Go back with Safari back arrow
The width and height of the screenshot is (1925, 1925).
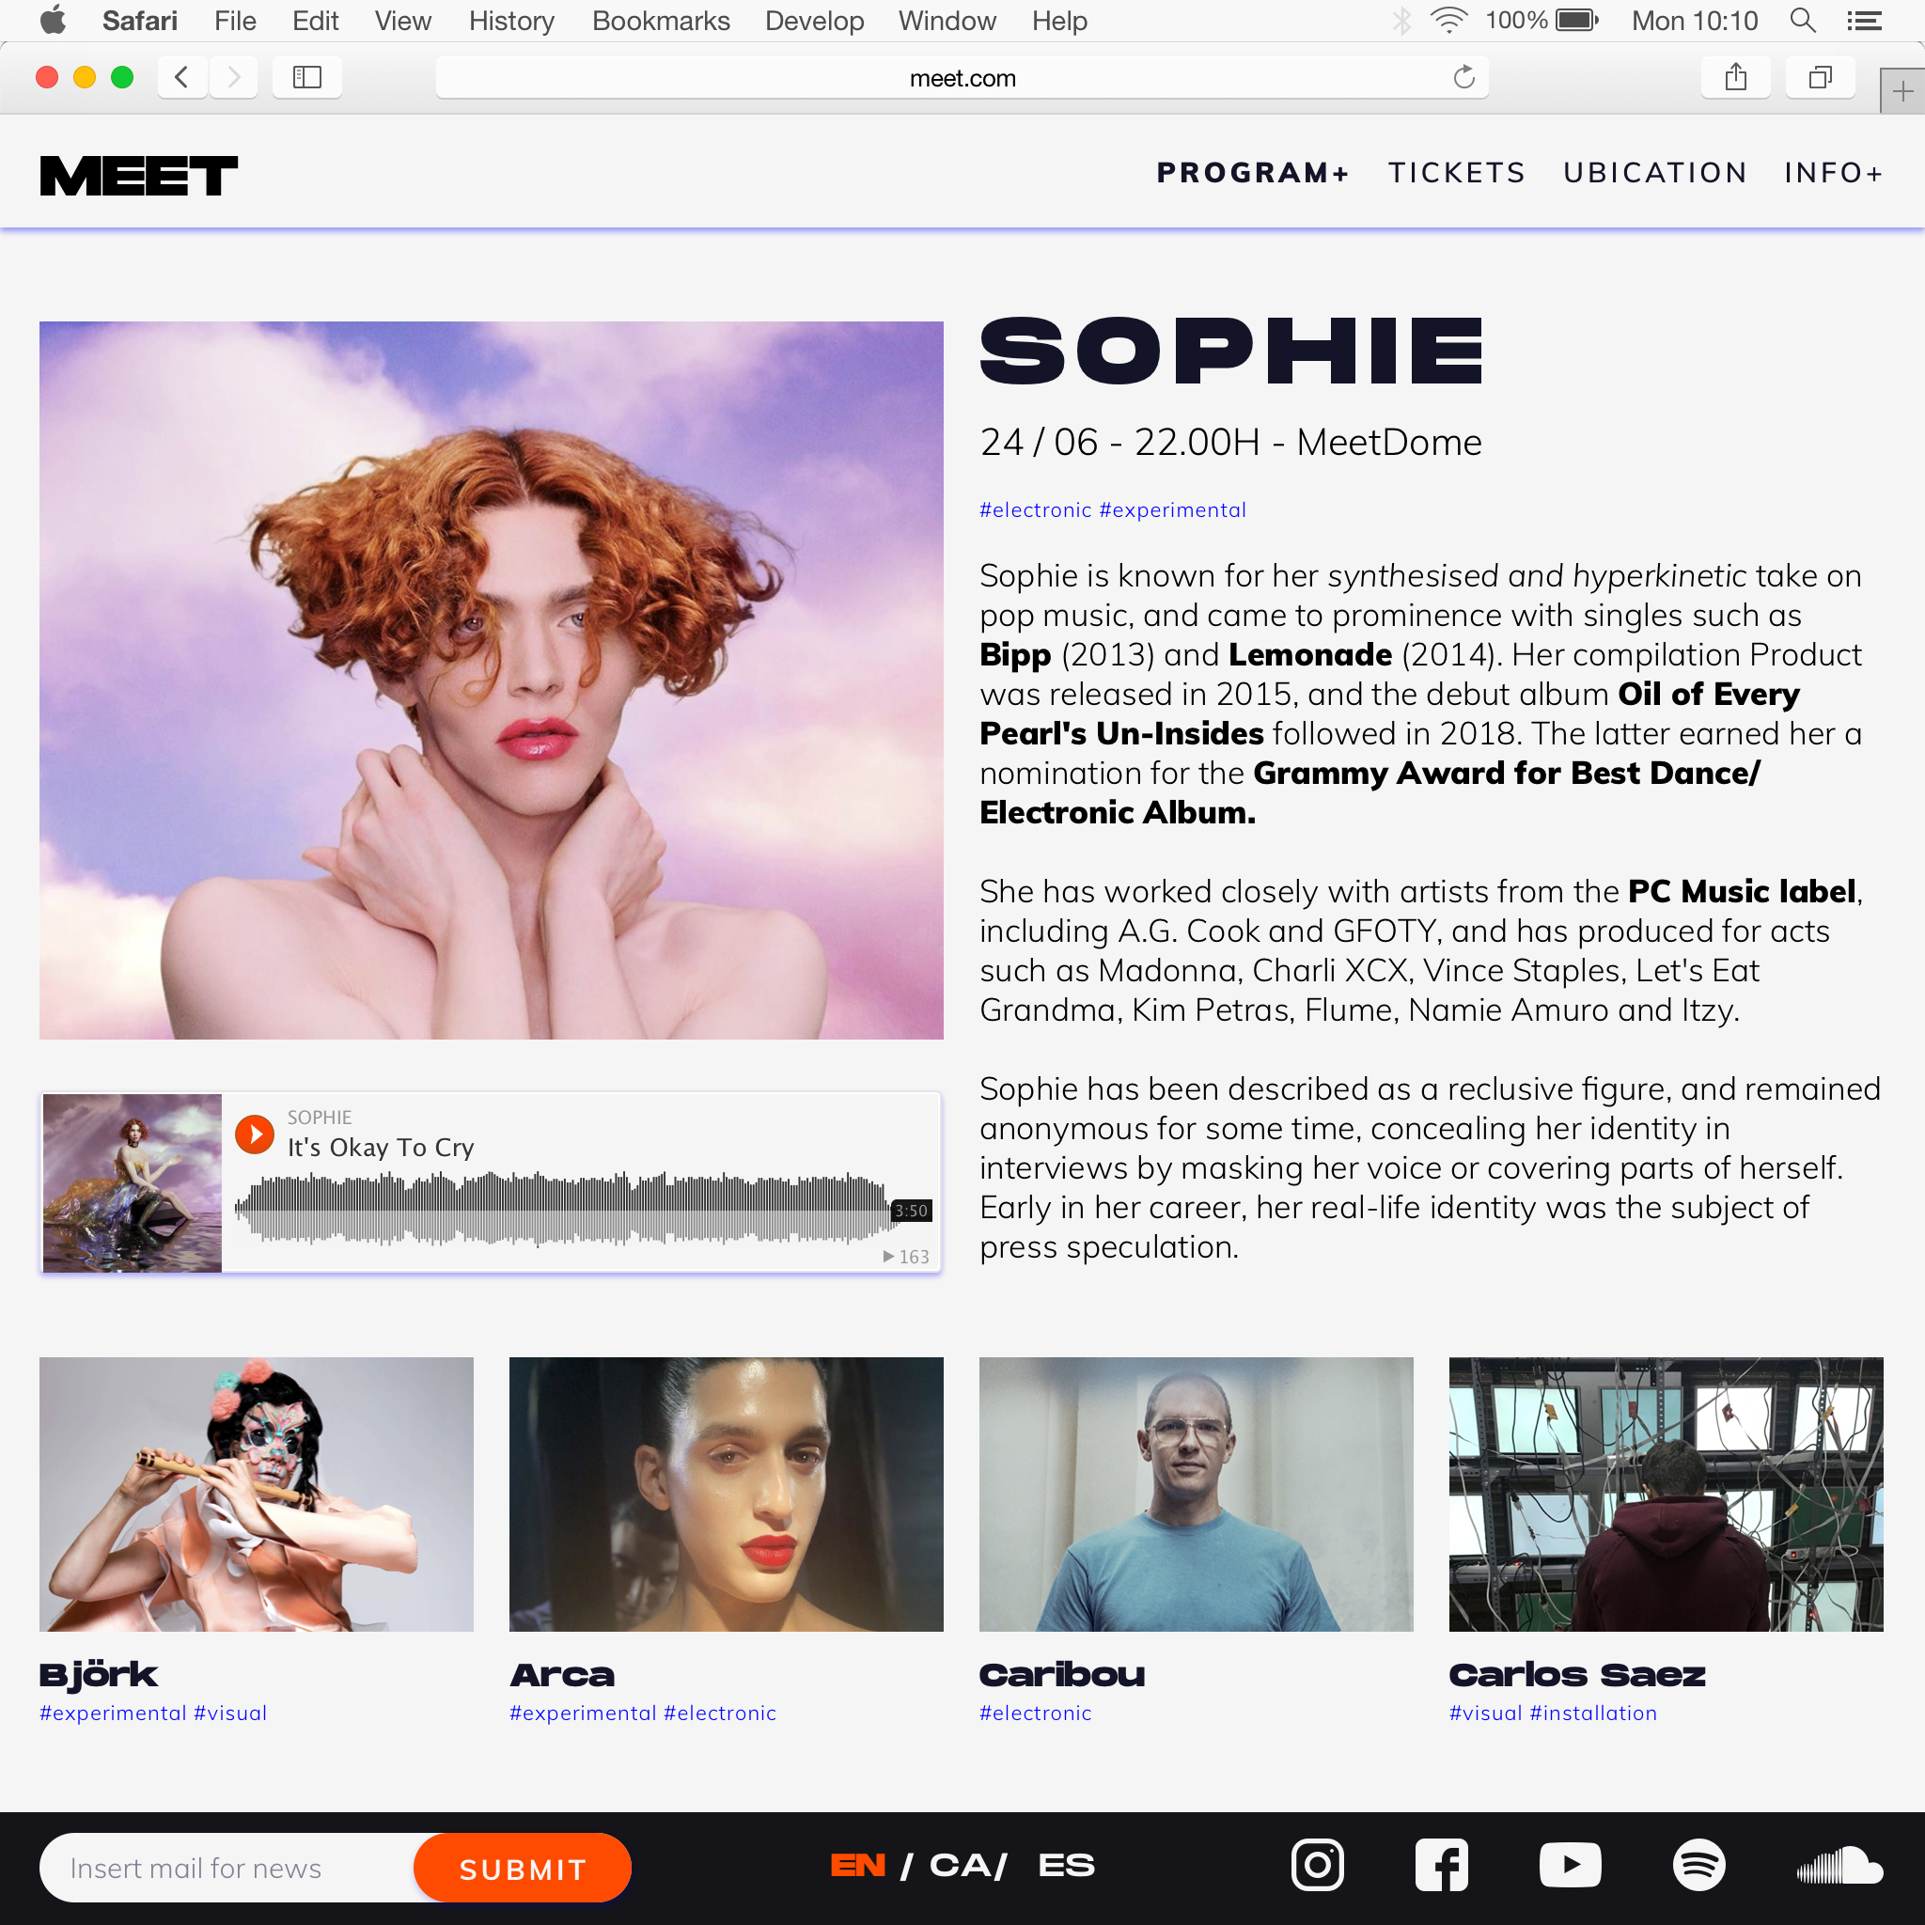[x=181, y=77]
